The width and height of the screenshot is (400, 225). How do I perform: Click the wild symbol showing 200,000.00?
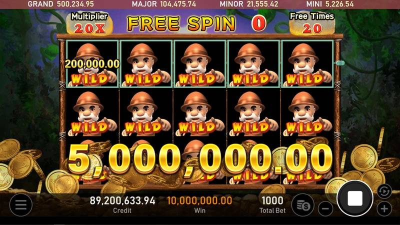92,64
